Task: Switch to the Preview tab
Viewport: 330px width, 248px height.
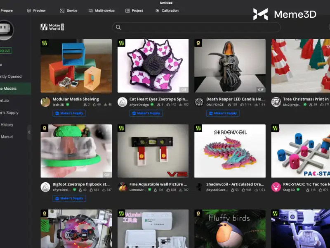Action: point(36,11)
